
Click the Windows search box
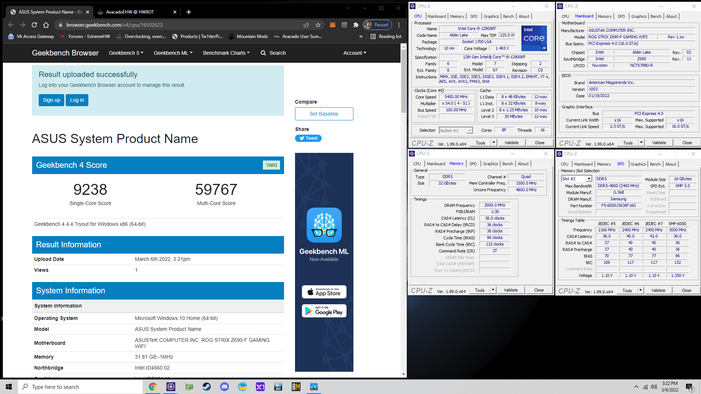[80, 387]
